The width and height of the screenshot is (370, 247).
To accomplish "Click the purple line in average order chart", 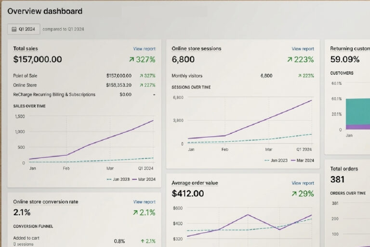I will coord(248,215).
